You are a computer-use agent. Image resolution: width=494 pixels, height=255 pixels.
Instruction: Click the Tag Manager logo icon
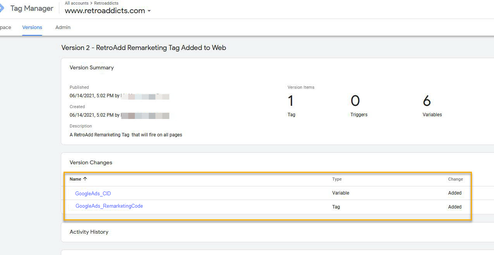(2, 8)
